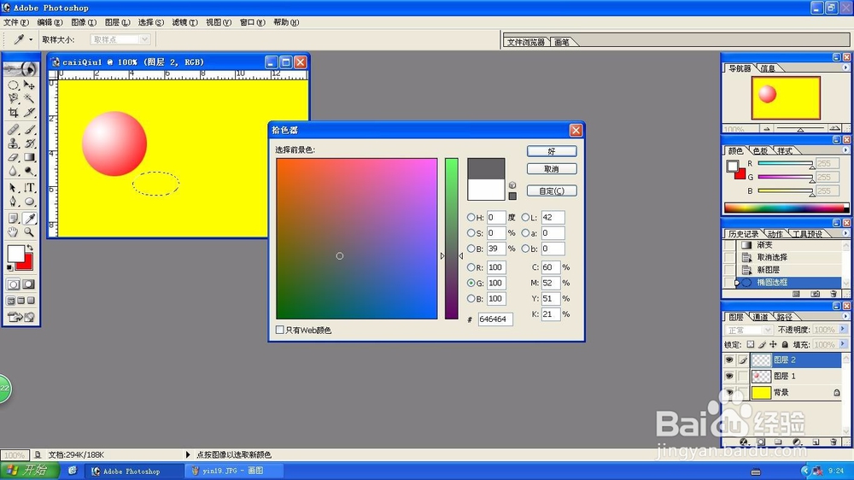Open the 滤镜 Filter menu

click(184, 22)
